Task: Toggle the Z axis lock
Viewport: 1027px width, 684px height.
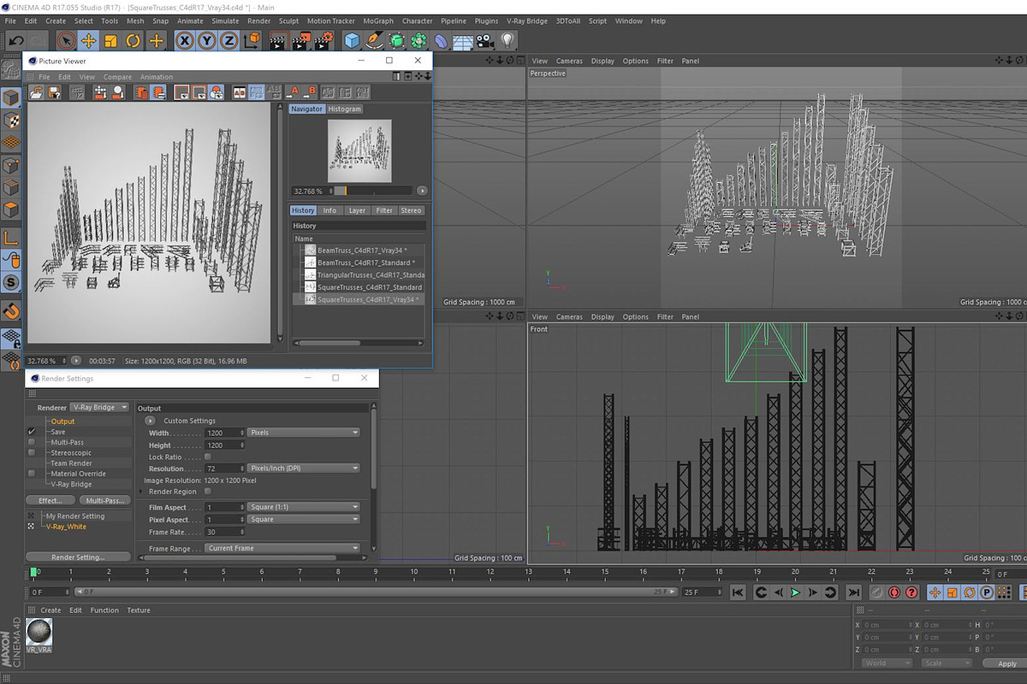Action: click(229, 40)
